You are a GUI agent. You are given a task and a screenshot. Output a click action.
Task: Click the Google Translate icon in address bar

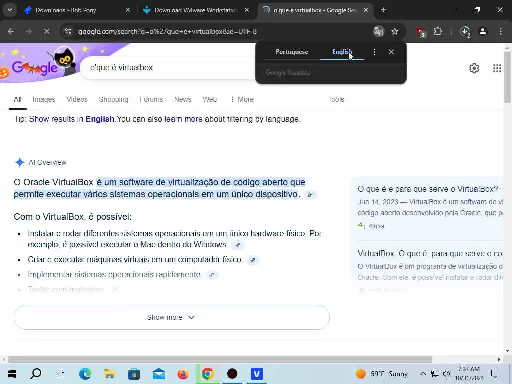(x=379, y=31)
